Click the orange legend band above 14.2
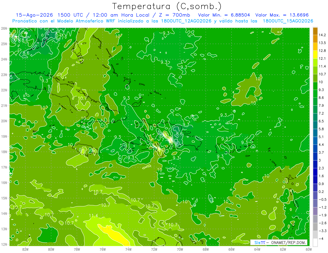Screen dimensions: 328x253 (315, 31)
